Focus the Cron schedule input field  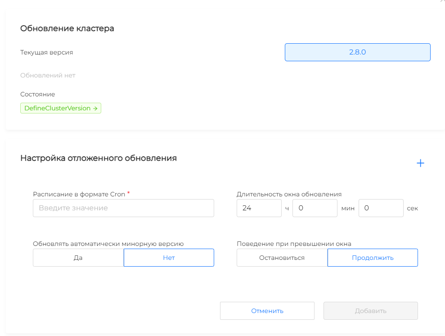tap(123, 208)
